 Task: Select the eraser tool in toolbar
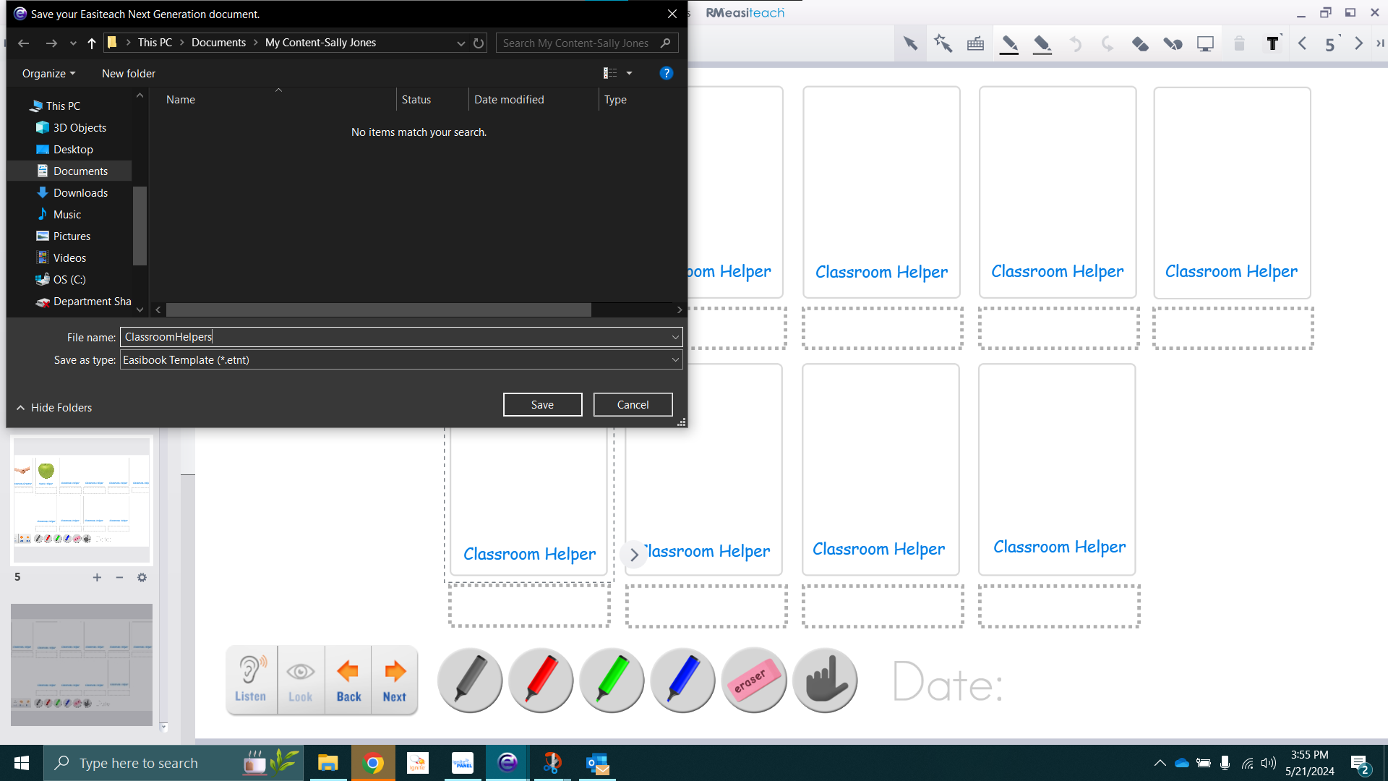1140,44
